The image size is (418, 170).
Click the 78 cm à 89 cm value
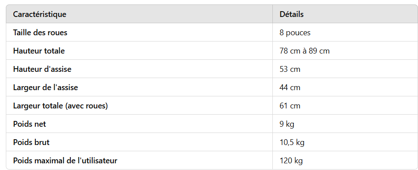305,51
